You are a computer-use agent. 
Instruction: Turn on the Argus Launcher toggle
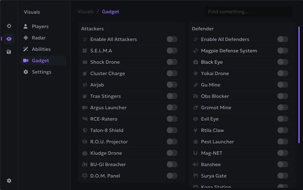(172, 108)
